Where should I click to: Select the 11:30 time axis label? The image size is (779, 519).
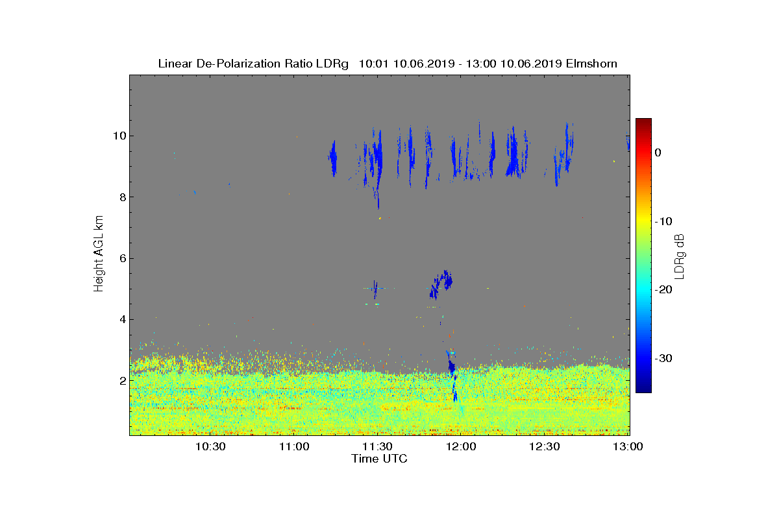[377, 447]
